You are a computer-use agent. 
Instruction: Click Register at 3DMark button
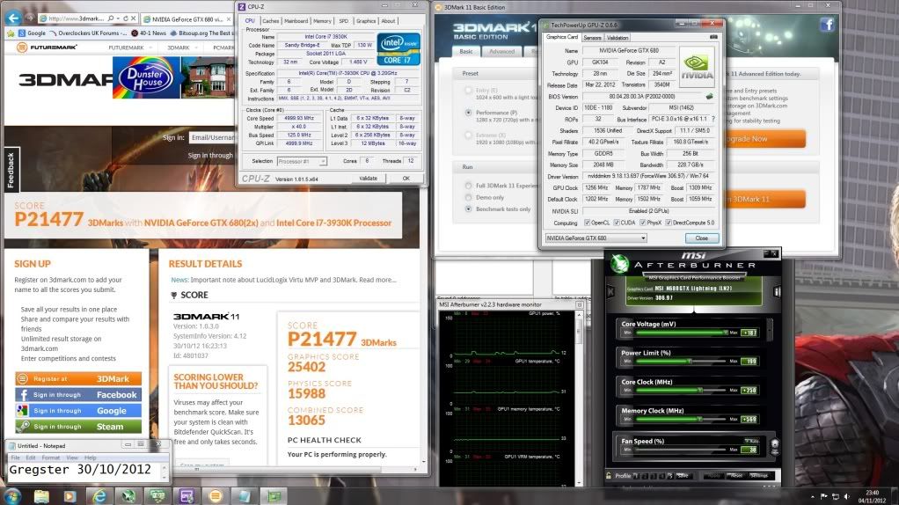pos(78,379)
